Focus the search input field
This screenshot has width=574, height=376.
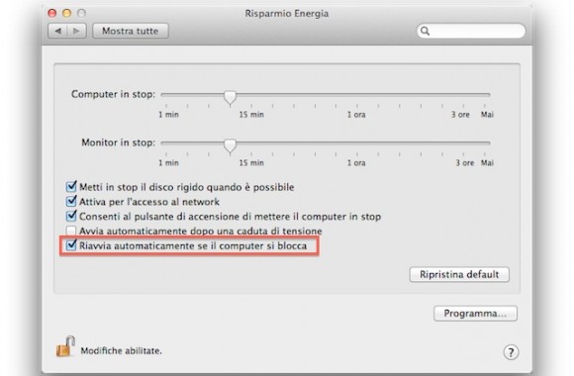coord(471,31)
